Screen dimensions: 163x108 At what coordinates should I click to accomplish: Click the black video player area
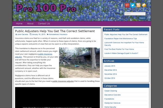[57, 97]
